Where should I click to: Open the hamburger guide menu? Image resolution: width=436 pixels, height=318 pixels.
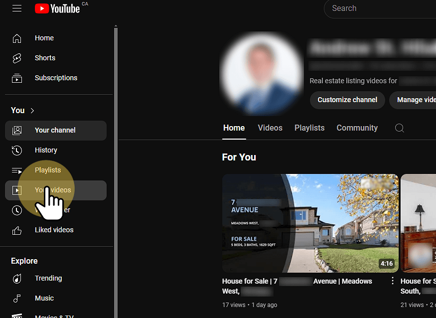coord(17,8)
